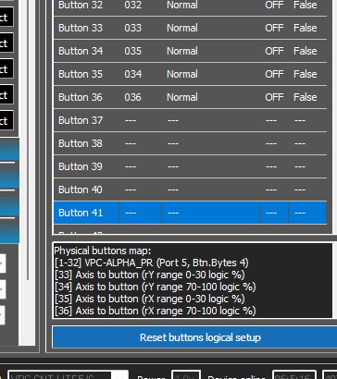Click the Button 37 physical number dashes cell
This screenshot has width=337, height=379.
coord(131,120)
